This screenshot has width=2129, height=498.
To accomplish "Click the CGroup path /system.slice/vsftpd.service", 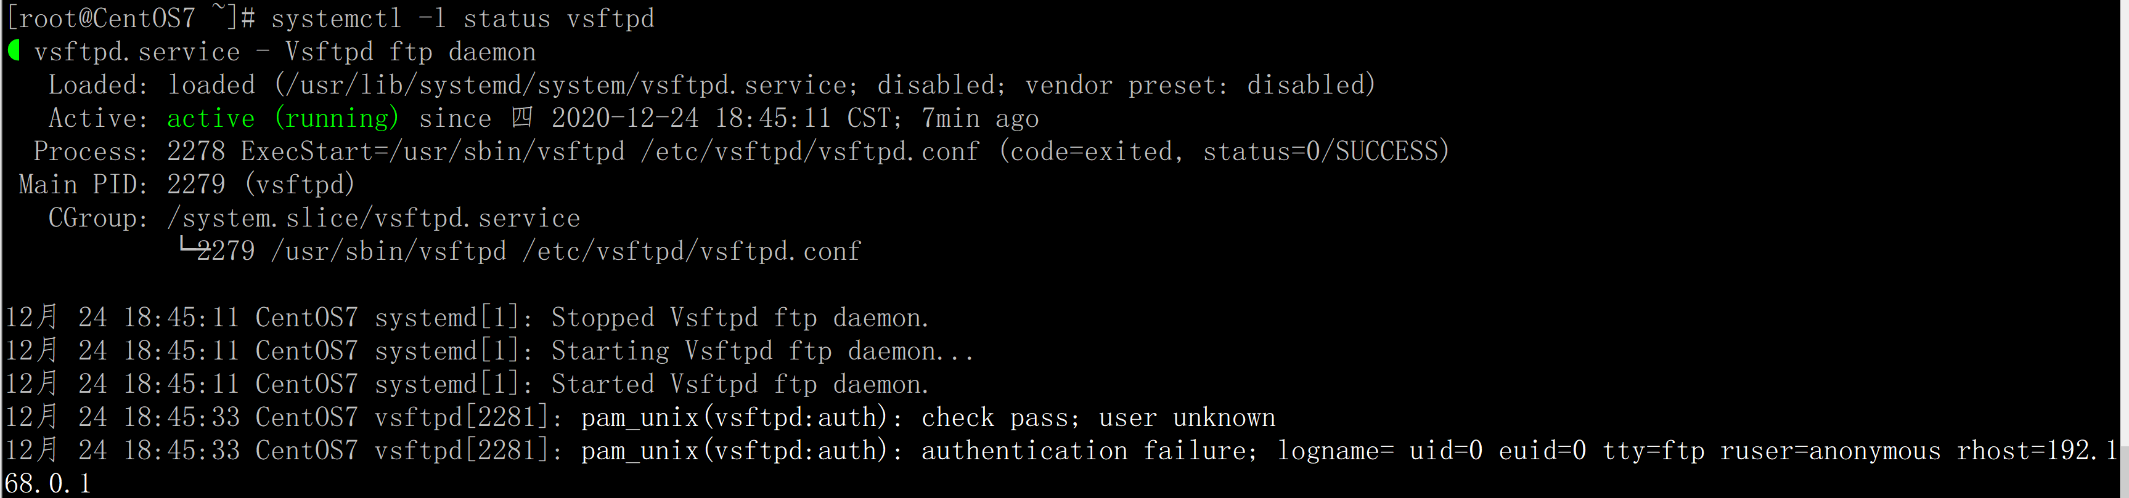I will click(374, 218).
